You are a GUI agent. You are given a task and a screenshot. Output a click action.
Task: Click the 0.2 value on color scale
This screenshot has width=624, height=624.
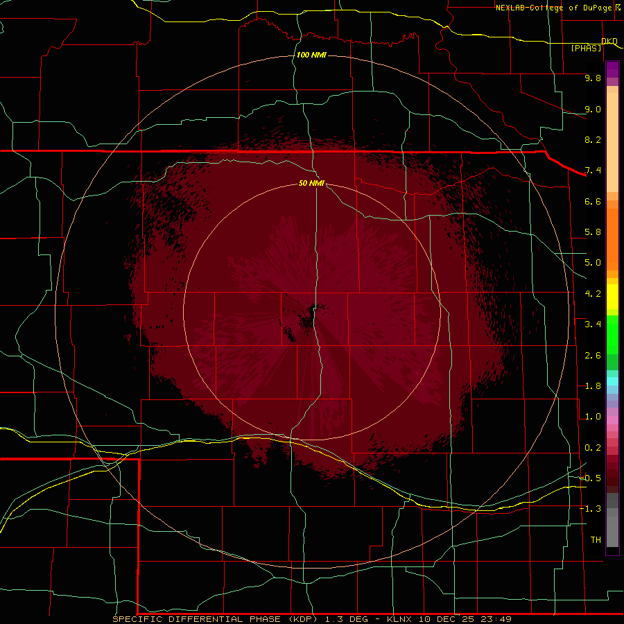coord(593,448)
